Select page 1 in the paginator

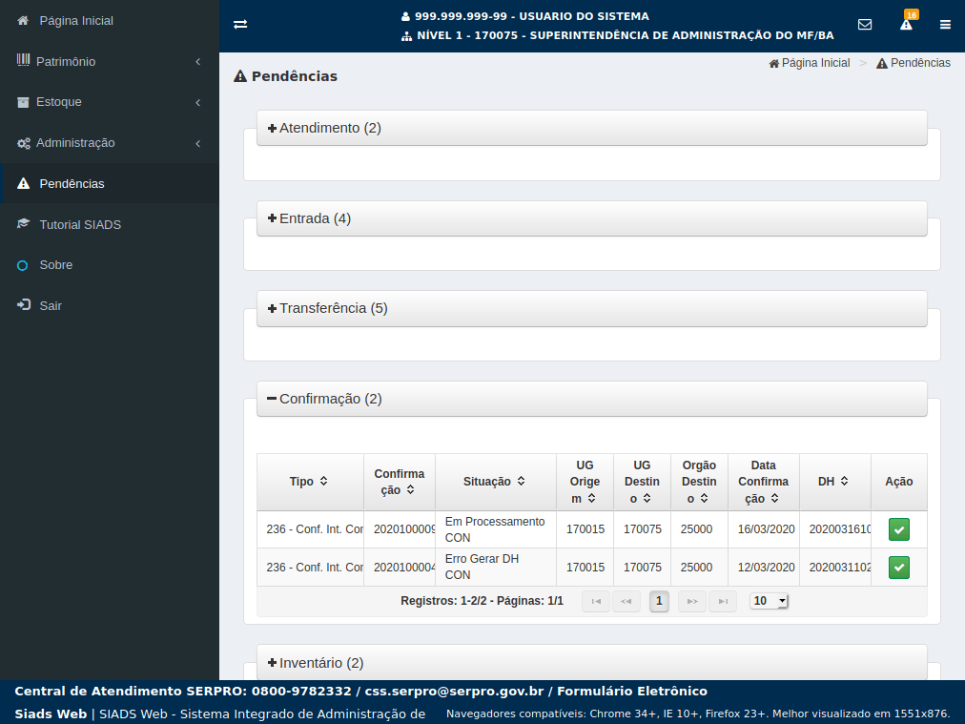659,601
